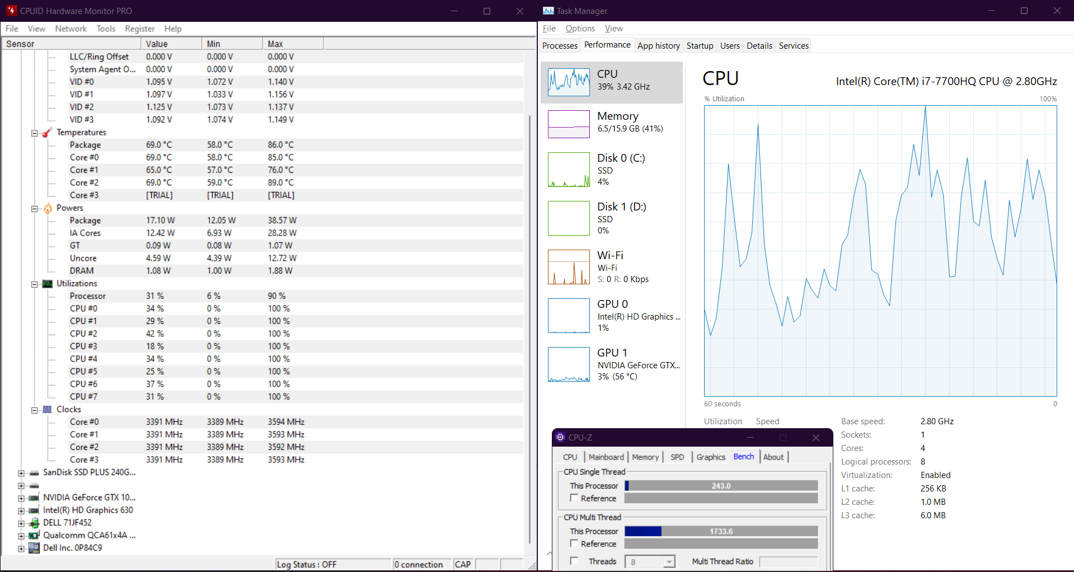Open the View menu in Task Manager
The image size is (1074, 572).
[613, 29]
